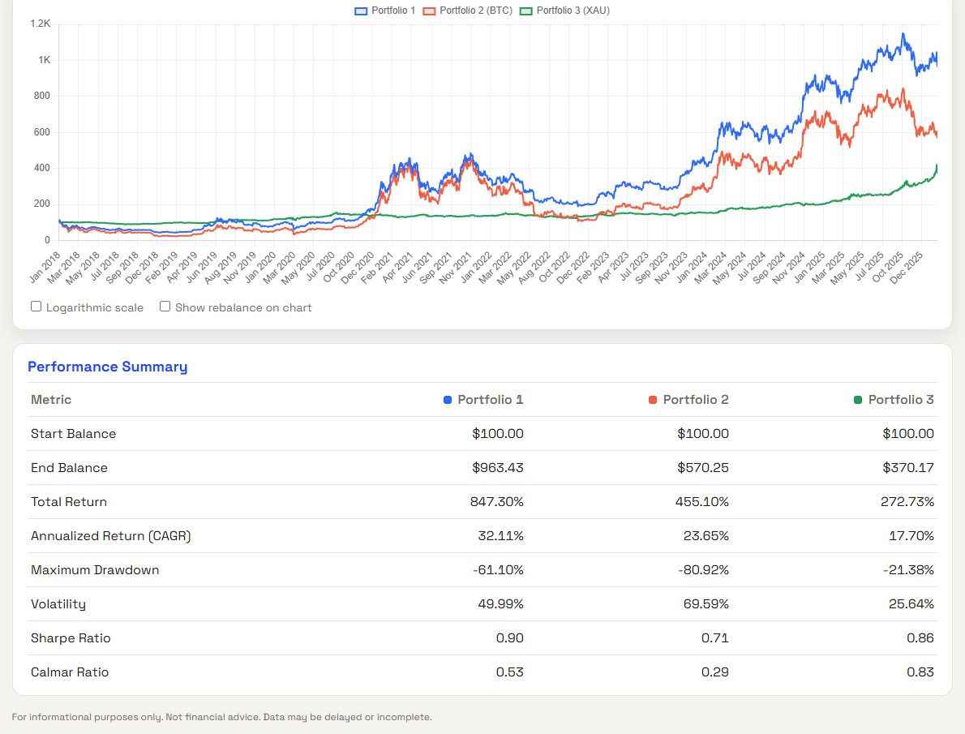Select the Performance Summary heading
This screenshot has height=734, width=965.
[108, 367]
